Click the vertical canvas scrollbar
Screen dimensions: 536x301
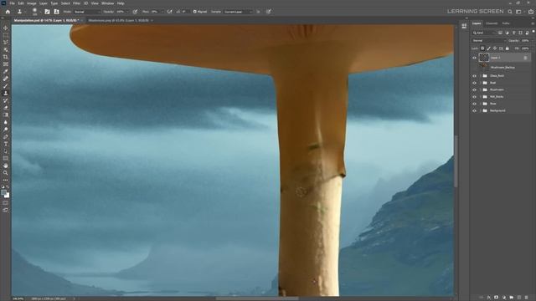[x=456, y=161]
